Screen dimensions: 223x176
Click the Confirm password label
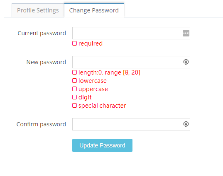click(41, 124)
